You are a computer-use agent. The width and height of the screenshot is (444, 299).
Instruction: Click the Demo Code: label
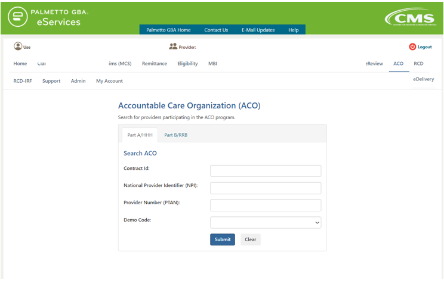coord(137,220)
